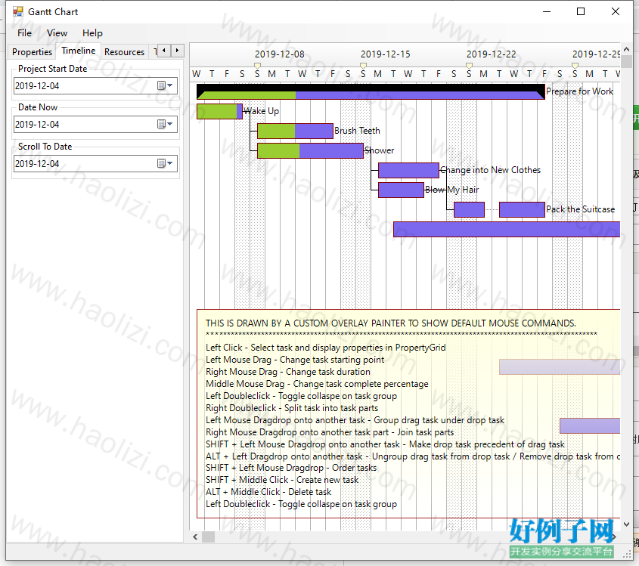Open Scroll To Date calendar dropdown

(165, 163)
